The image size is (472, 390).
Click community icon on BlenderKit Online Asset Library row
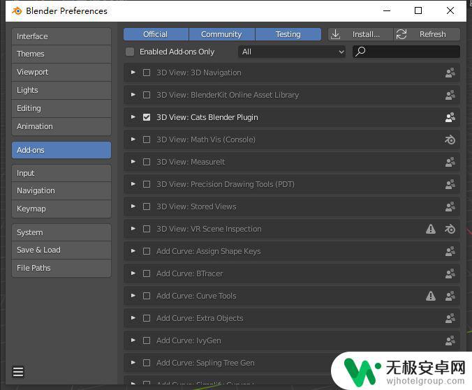pos(450,95)
